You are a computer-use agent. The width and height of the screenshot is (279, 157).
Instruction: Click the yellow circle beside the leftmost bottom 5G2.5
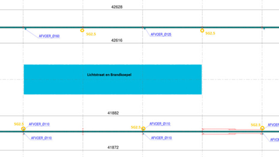(23, 129)
